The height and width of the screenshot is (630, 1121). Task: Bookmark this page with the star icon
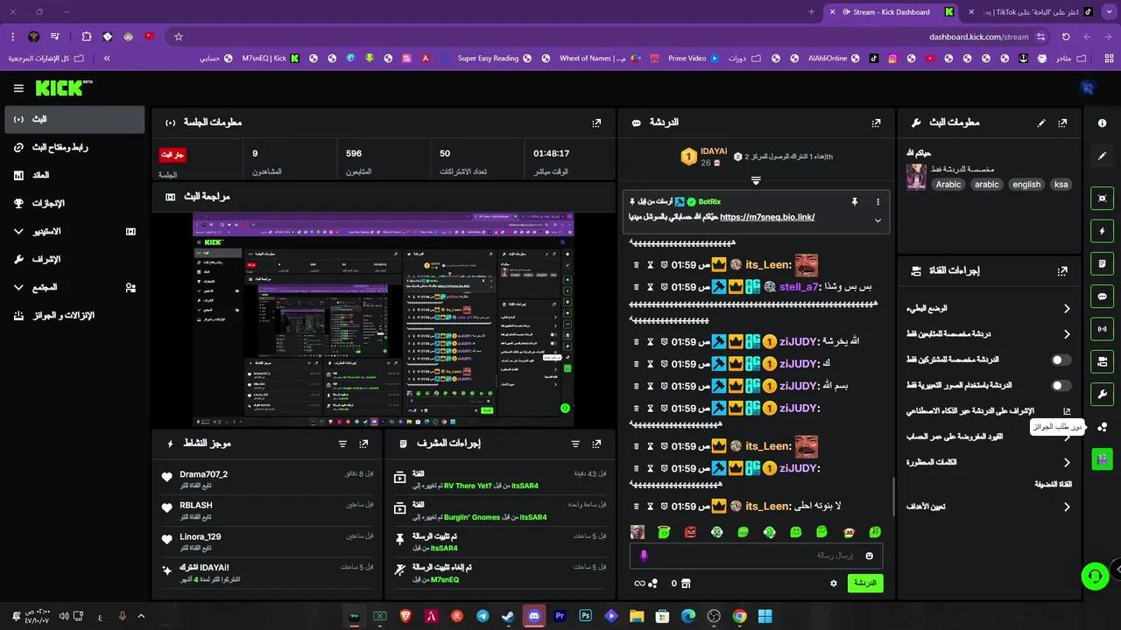tap(179, 37)
